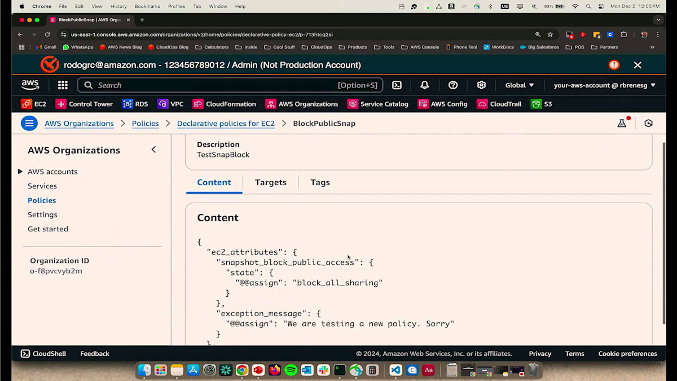Viewport: 677px width, 381px height.
Task: Open the AWS News Blog bookmark
Action: click(121, 47)
